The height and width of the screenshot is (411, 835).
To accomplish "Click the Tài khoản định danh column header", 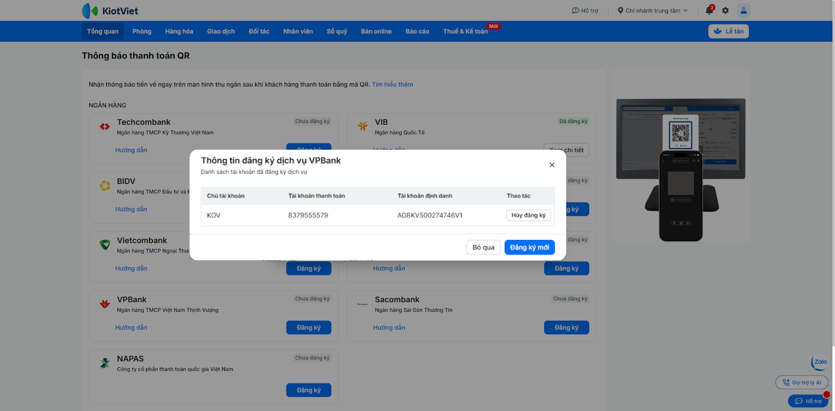I will click(x=425, y=196).
